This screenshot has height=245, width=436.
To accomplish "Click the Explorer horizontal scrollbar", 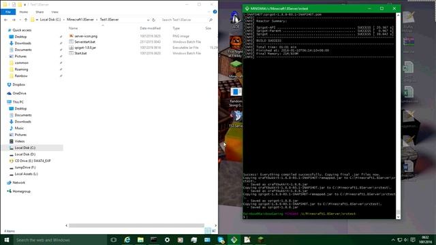I will [x=136, y=225].
